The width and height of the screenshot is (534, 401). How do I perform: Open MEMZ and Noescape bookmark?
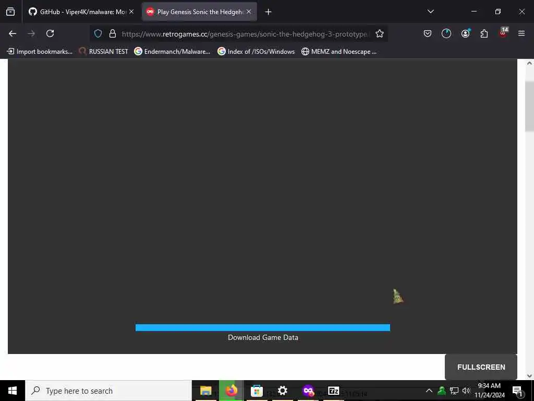[339, 52]
